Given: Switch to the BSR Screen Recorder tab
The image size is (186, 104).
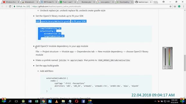Looking at the screenshot, I should click(49, 2).
